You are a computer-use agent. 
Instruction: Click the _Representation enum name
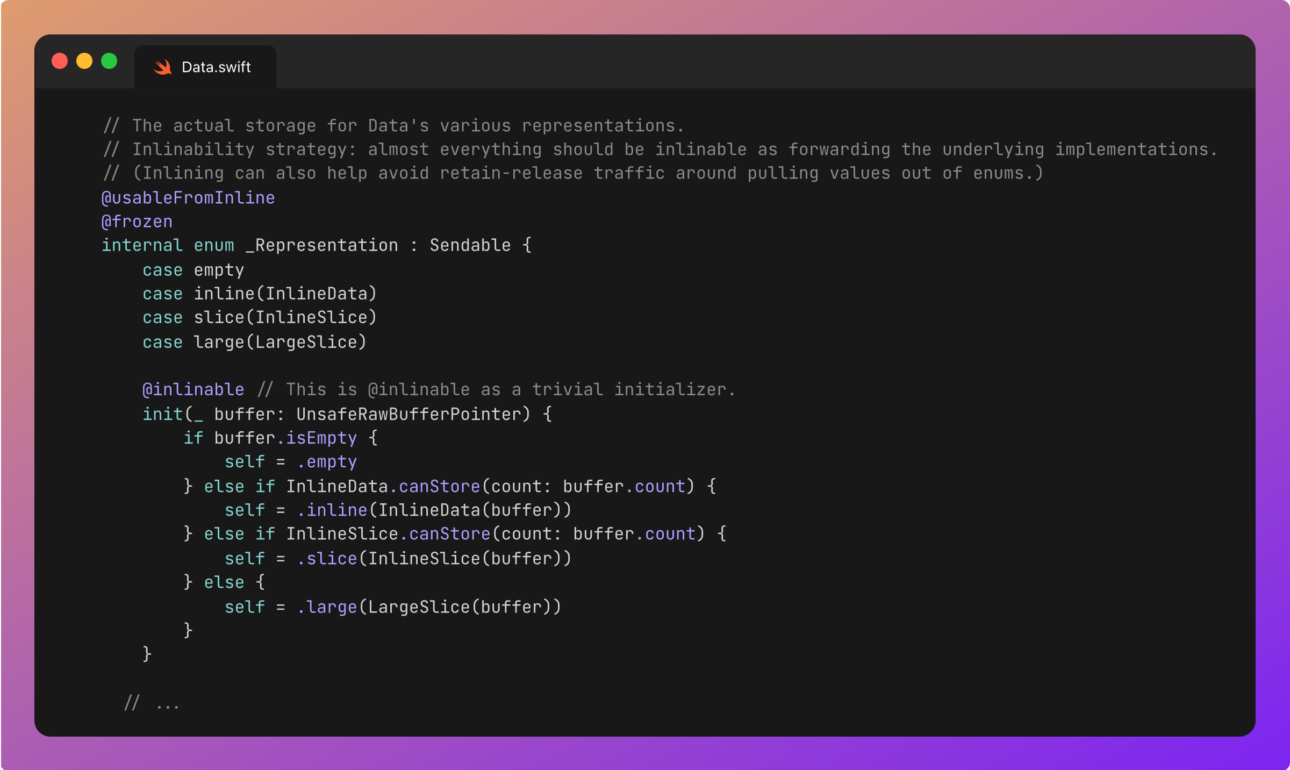click(x=322, y=245)
